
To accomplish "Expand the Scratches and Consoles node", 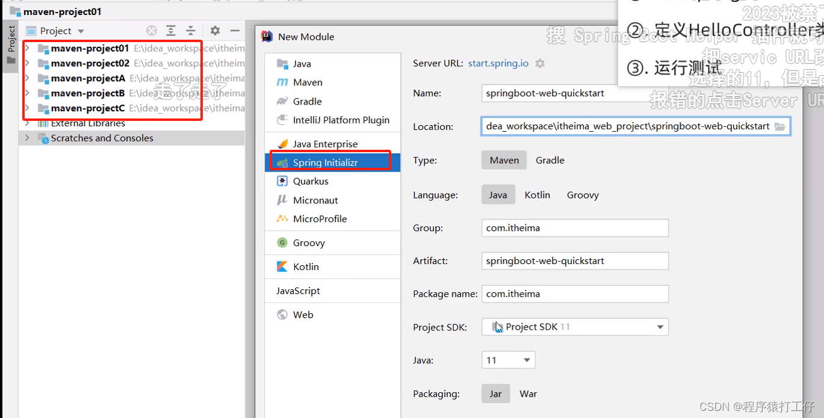I will point(27,138).
